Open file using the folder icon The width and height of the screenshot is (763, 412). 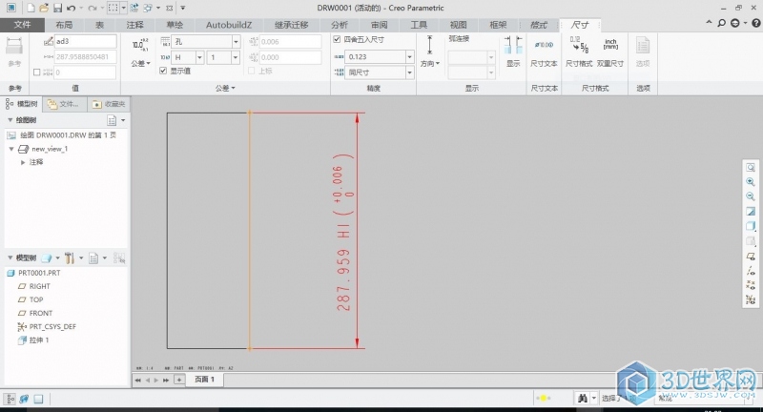[44, 8]
